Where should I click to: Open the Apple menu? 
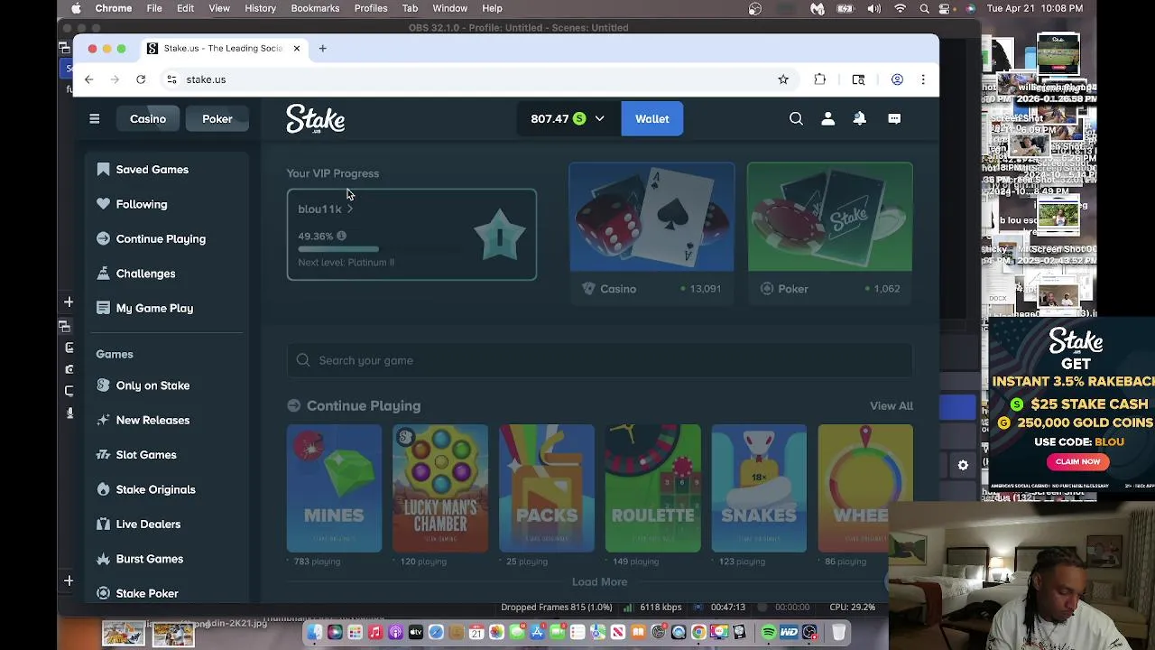(x=76, y=8)
